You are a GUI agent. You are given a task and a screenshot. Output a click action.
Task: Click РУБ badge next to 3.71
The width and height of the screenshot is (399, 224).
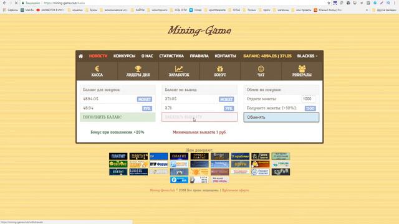tap(229, 108)
